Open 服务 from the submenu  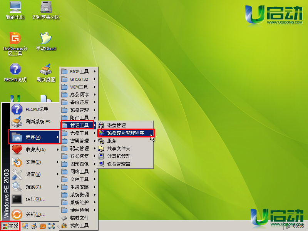(x=126, y=141)
